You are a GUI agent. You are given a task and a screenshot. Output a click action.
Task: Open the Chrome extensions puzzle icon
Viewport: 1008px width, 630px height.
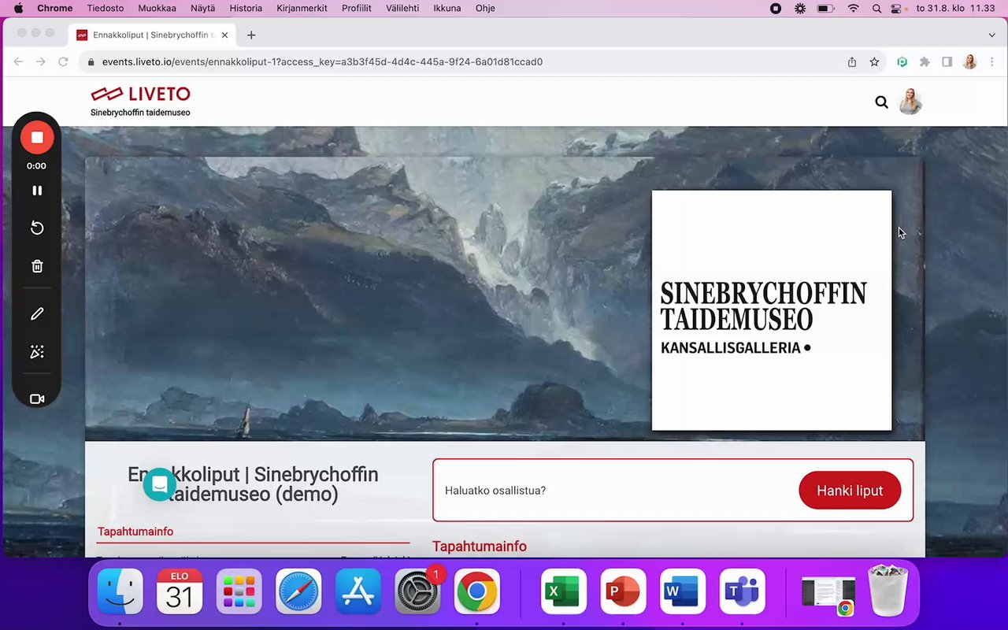coord(925,61)
